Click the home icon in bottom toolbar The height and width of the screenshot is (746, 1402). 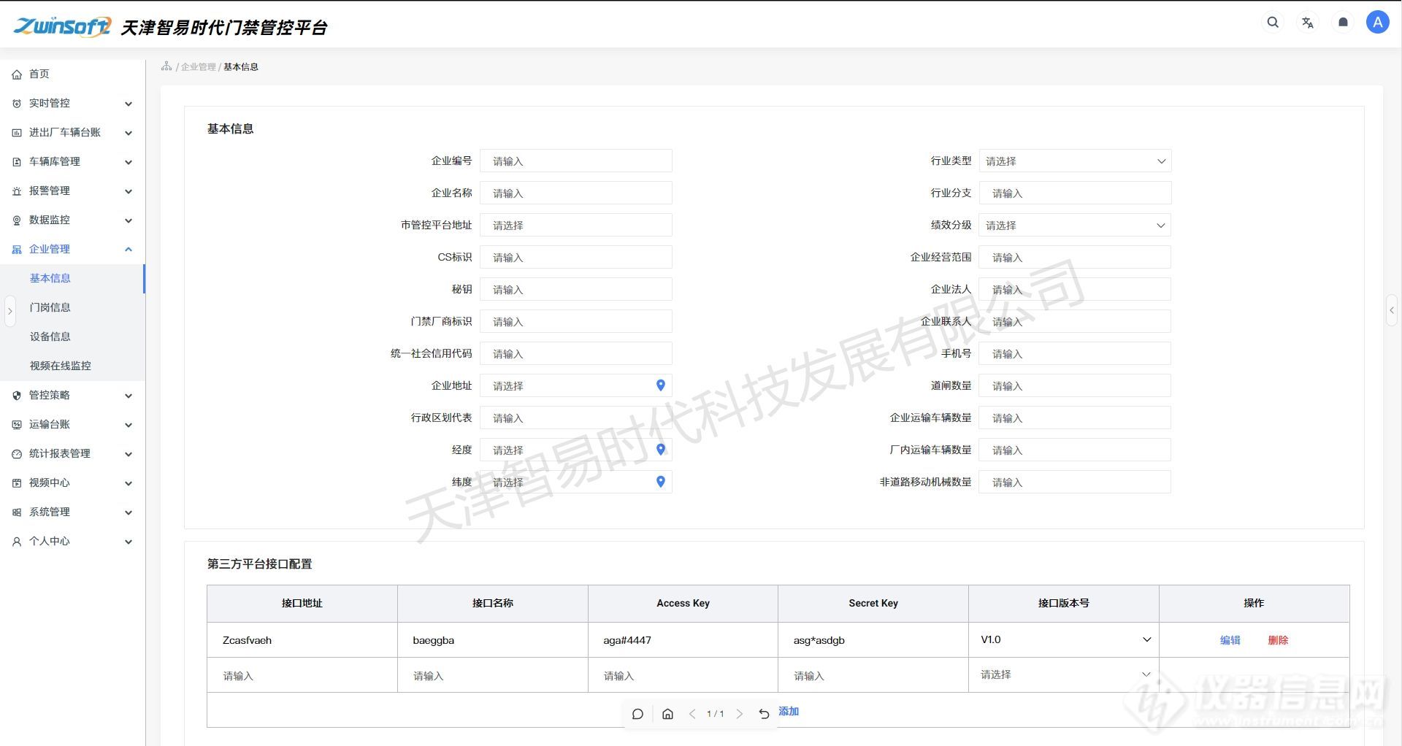[667, 714]
